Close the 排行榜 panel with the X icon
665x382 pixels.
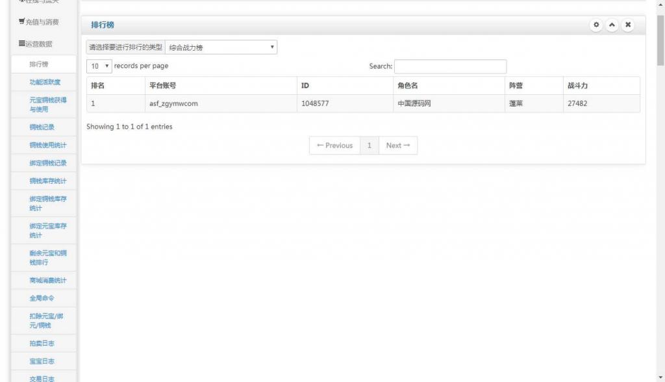point(627,25)
